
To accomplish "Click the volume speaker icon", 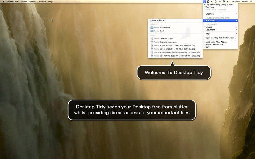I will click(228, 2).
